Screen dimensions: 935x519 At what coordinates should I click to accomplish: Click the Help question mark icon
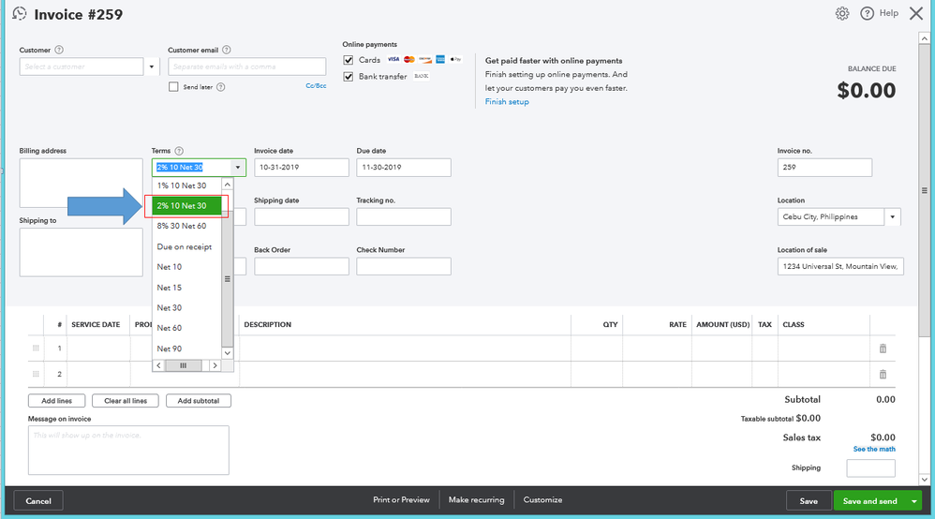[867, 13]
